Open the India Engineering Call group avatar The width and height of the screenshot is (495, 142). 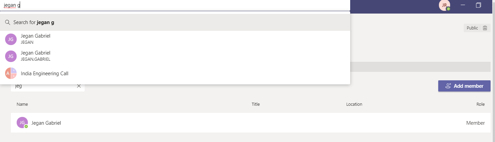pyautogui.click(x=11, y=73)
